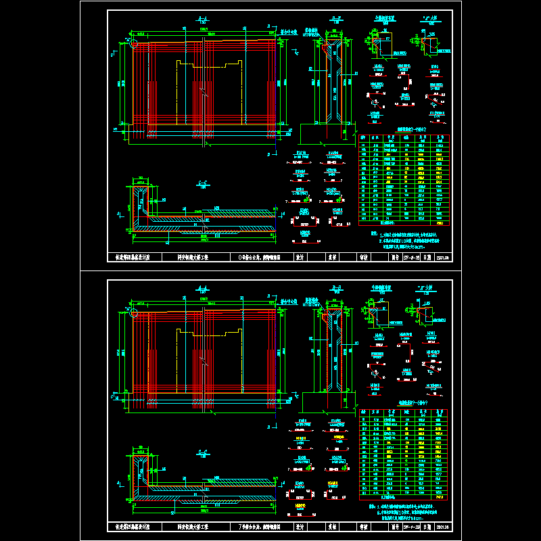The width and height of the screenshot is (541, 541).
Task: Click the notes paragraph on the upper sheet
Action: coord(405,241)
